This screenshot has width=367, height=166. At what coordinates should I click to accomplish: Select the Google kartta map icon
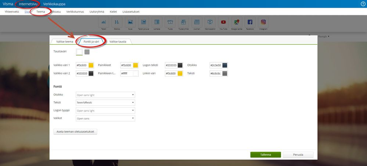point(237,22)
